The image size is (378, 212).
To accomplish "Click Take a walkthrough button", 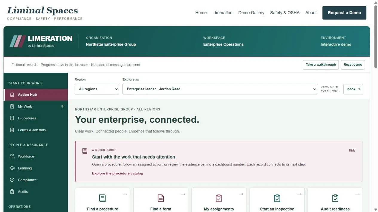I will tap(321, 65).
